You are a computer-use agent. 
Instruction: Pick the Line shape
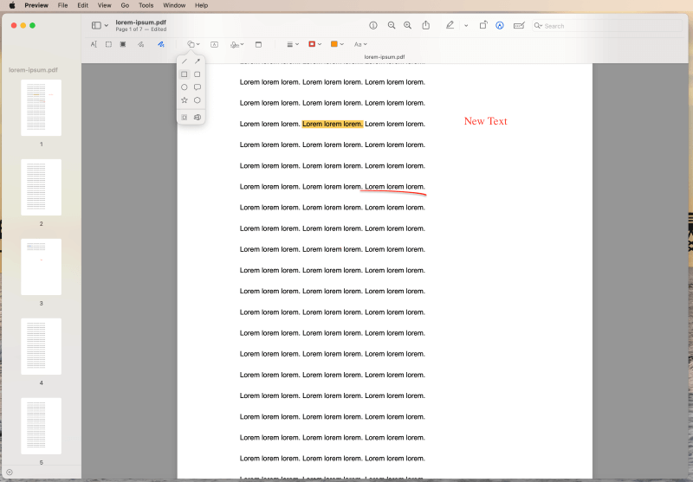click(185, 61)
